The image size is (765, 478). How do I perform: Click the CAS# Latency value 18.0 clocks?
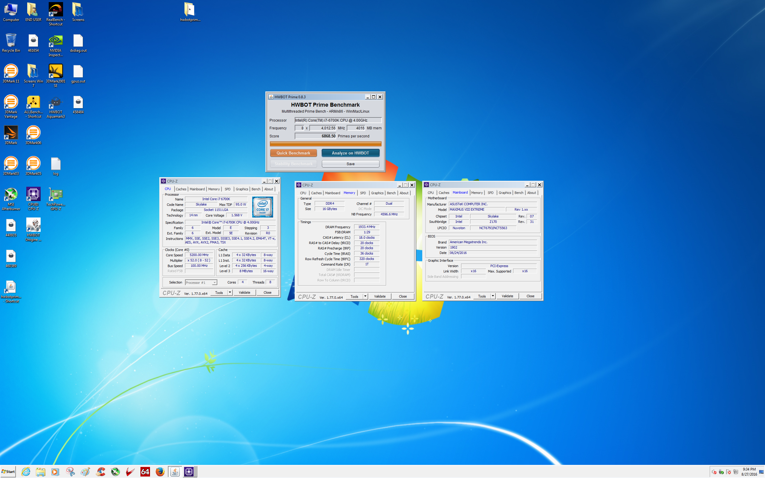[x=366, y=238]
